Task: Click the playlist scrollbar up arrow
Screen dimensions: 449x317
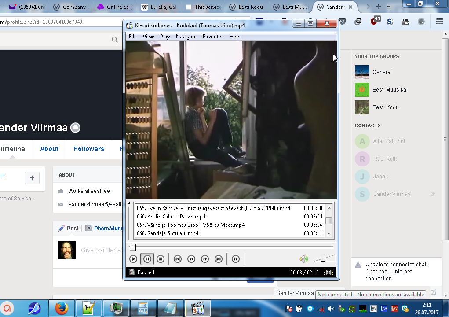Action: (329, 208)
